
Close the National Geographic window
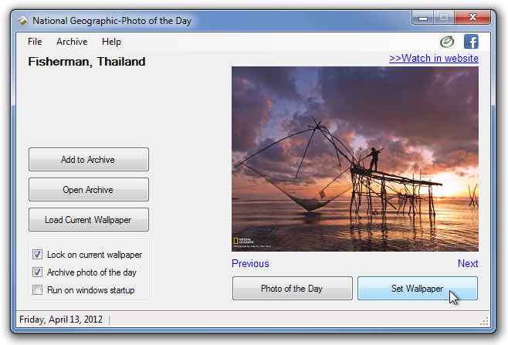[x=472, y=18]
